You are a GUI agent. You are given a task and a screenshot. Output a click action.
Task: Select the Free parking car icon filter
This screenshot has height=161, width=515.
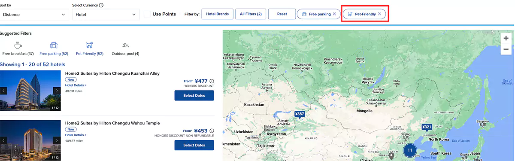click(x=54, y=45)
